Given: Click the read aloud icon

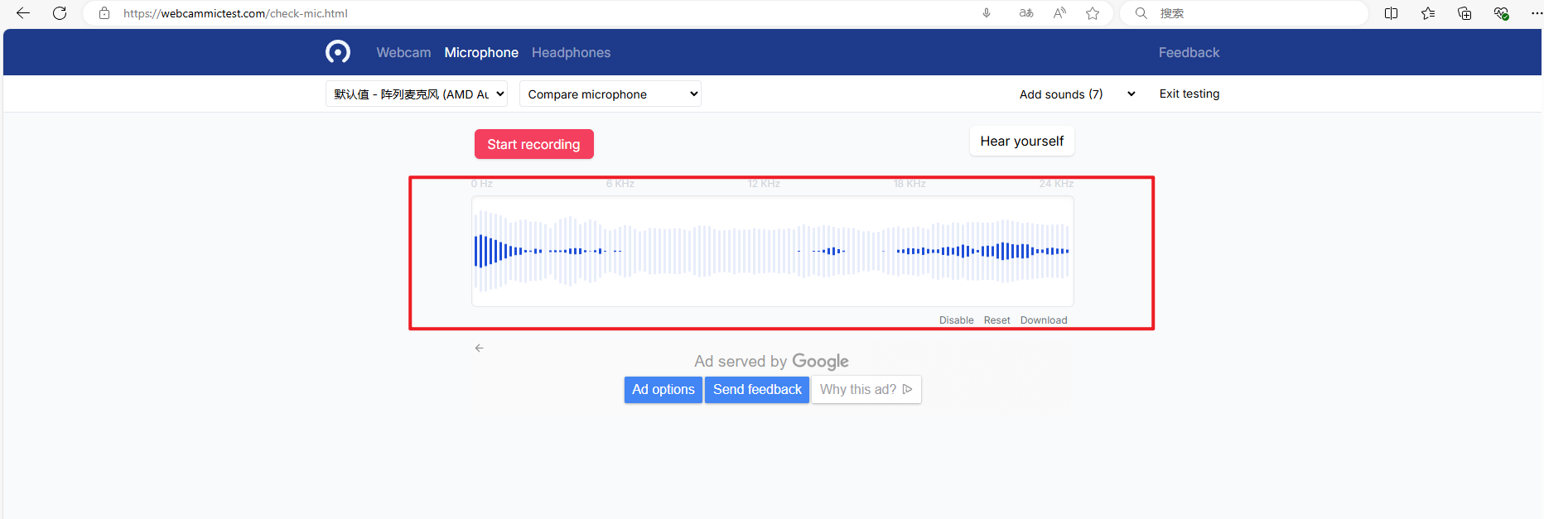Looking at the screenshot, I should 1059,13.
